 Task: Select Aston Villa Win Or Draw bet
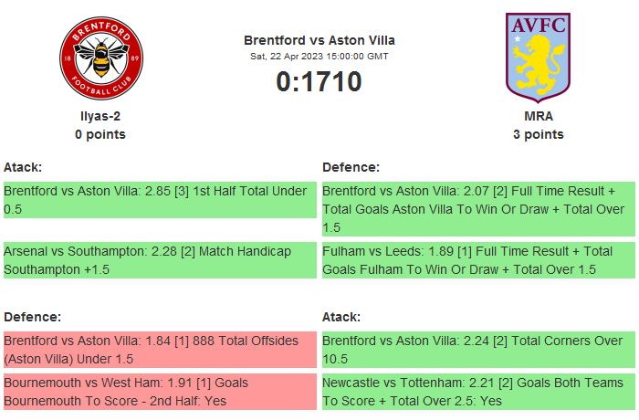tap(477, 209)
